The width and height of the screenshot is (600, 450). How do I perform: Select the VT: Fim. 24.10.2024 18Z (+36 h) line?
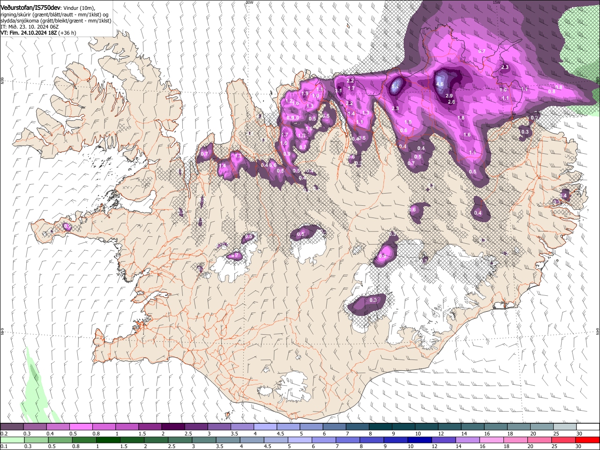tap(38, 33)
